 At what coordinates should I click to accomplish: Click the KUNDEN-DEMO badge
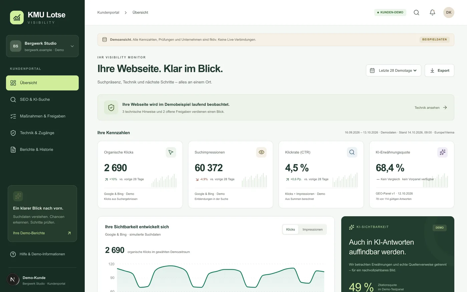tap(390, 12)
